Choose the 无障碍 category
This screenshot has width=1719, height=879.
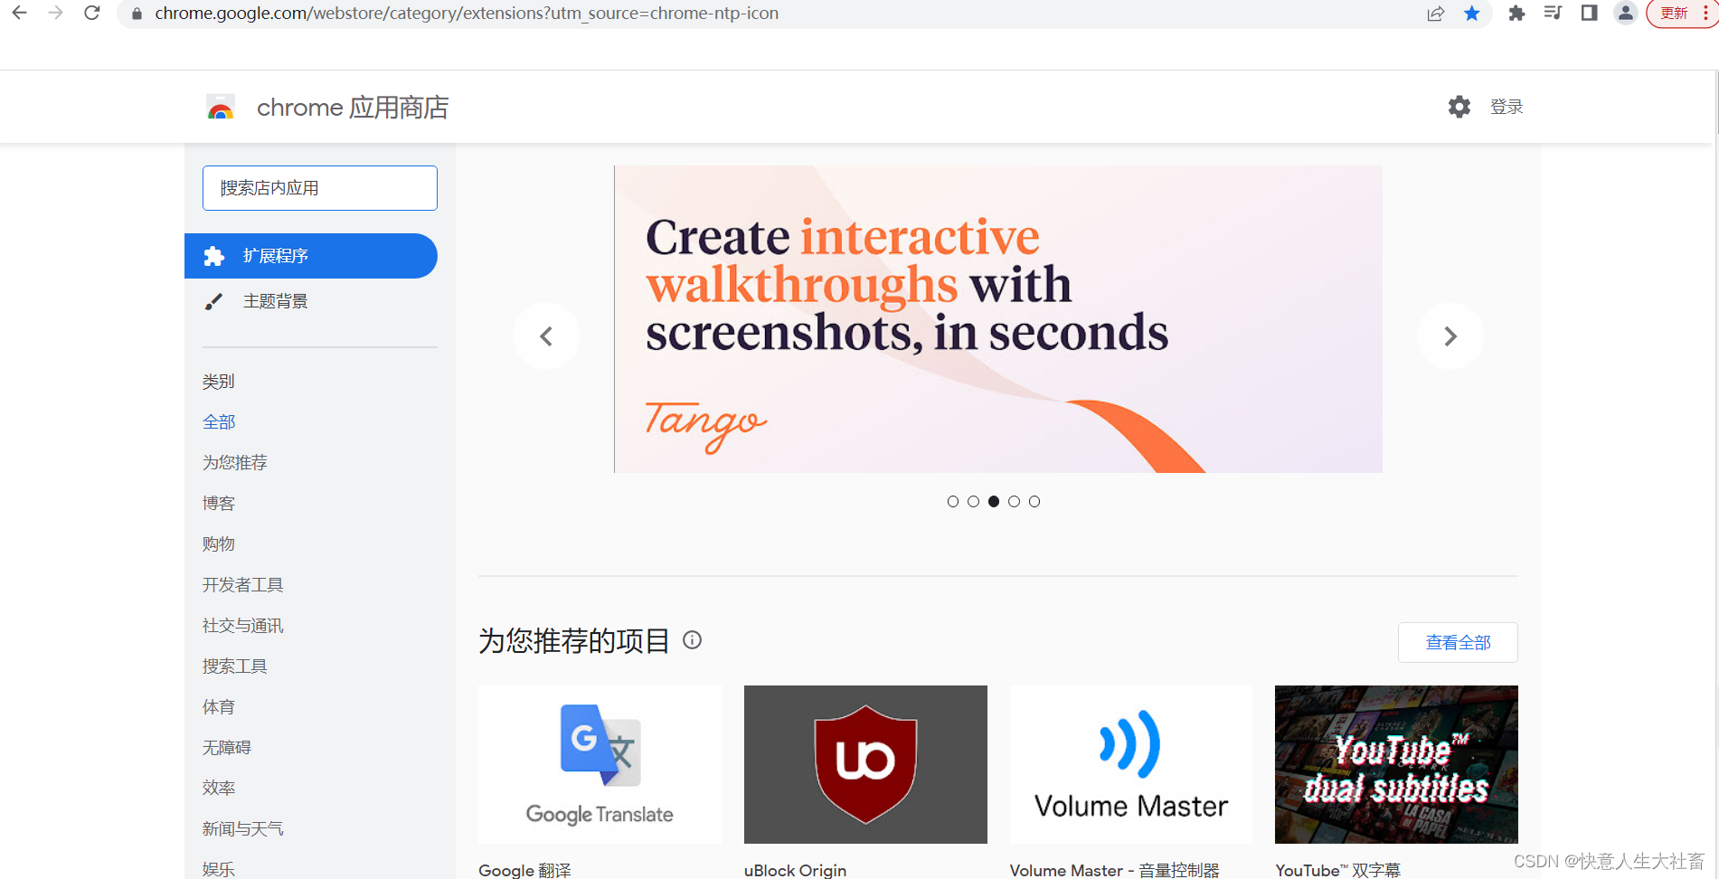tap(227, 748)
